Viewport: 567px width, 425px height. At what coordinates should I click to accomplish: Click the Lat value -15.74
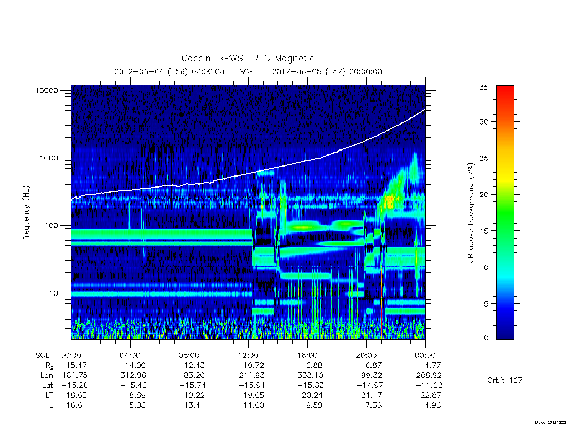click(192, 386)
